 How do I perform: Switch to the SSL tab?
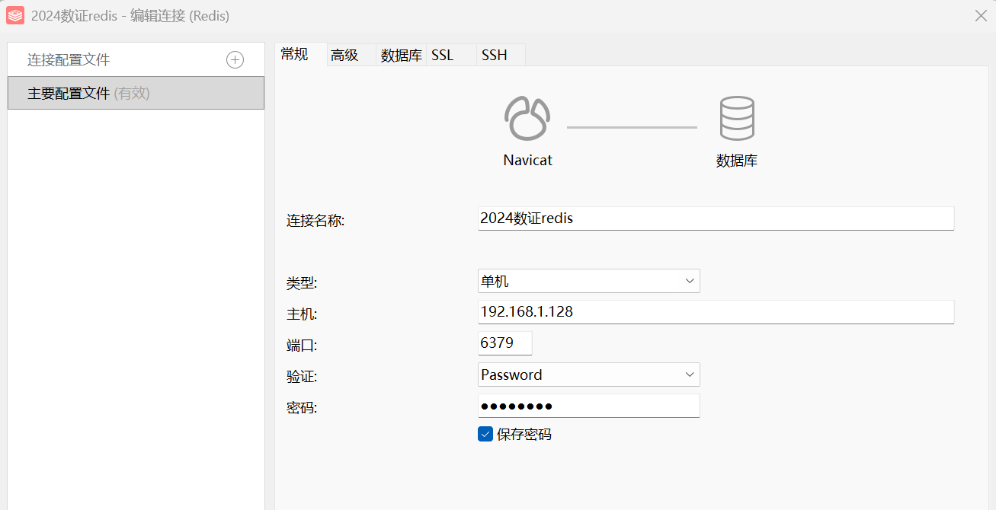coord(442,55)
